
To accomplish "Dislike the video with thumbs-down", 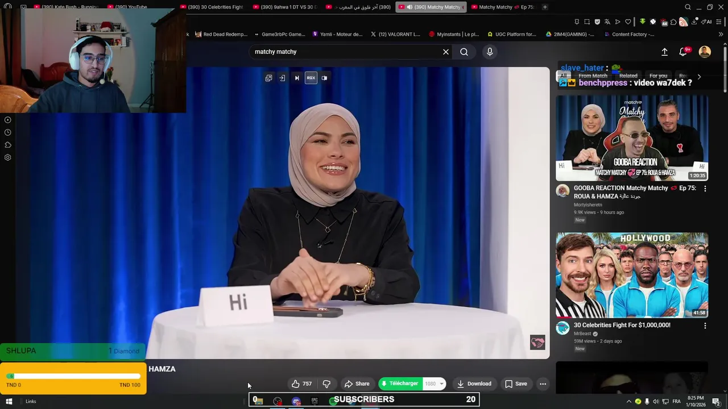I will 326,384.
